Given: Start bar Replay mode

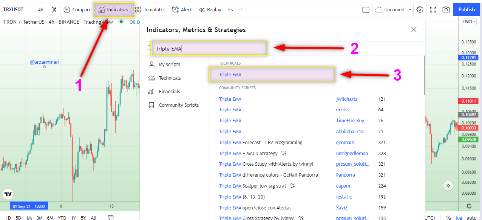Looking at the screenshot, I should point(210,9).
